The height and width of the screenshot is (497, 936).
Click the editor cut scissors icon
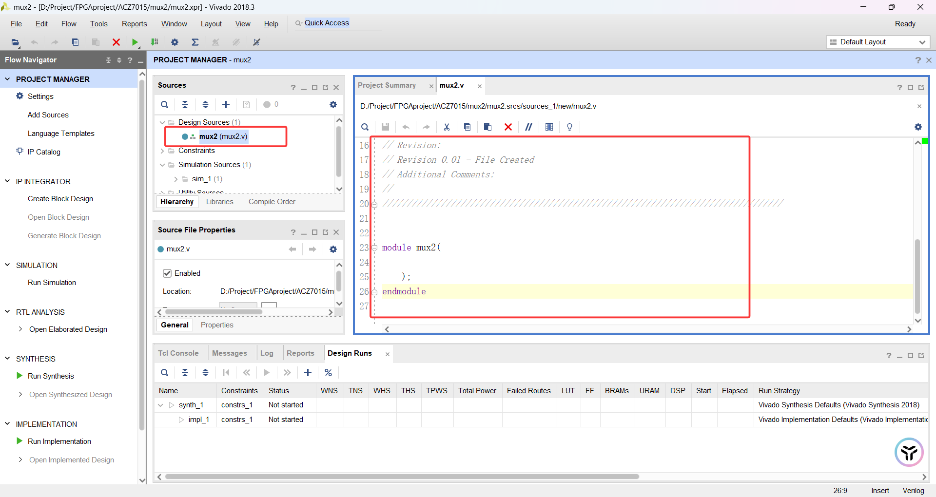coord(447,127)
